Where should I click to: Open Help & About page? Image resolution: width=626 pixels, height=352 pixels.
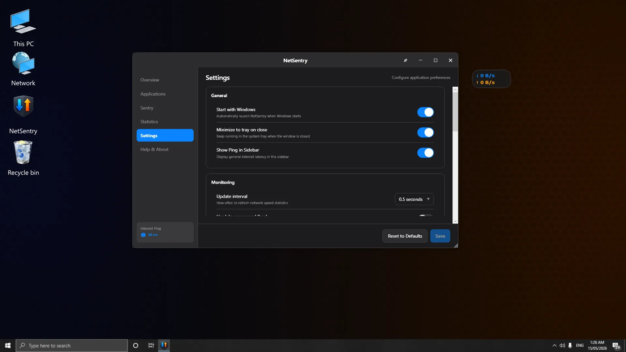tap(165, 149)
